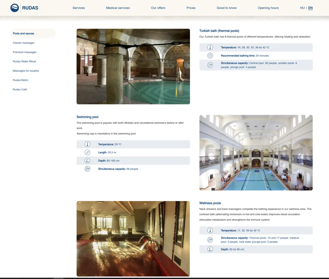
Task: Open the Good to know menu
Action: pos(227,8)
